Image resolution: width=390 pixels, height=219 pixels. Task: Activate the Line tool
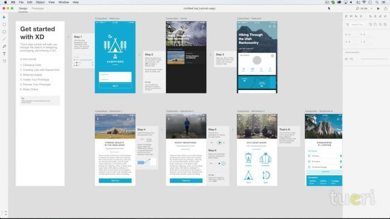pos(4,39)
